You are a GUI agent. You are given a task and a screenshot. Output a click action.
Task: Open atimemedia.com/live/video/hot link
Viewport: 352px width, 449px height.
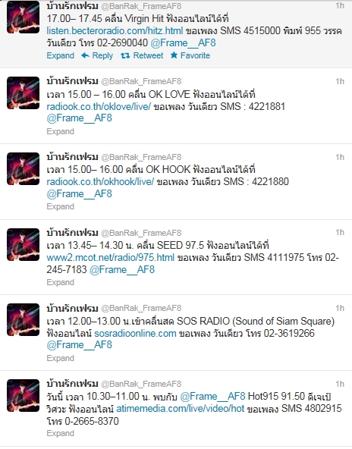(x=180, y=409)
